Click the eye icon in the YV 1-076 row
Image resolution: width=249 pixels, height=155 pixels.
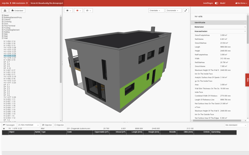point(4,128)
